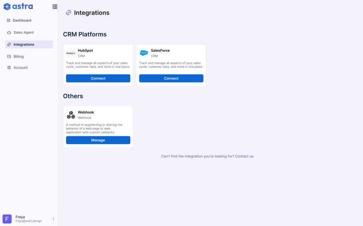Click the HubSpot logo

coord(71,53)
